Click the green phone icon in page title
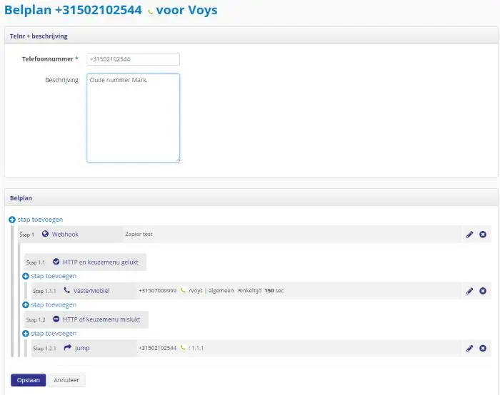Screen dimensions: 500x395 (150, 12)
